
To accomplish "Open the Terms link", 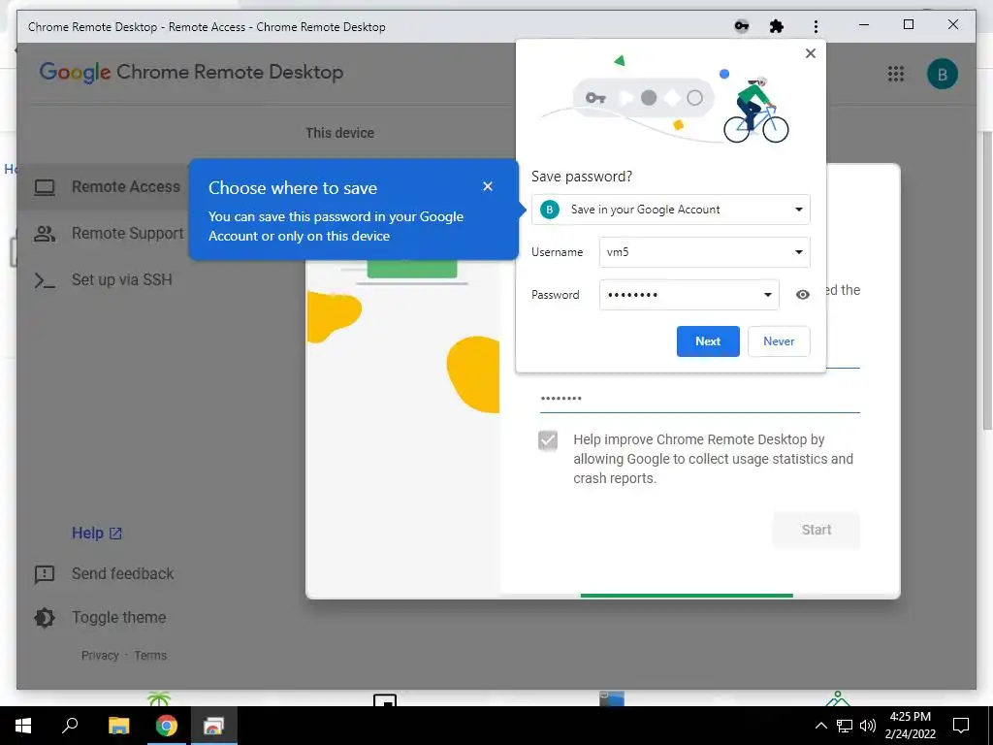I will pyautogui.click(x=150, y=655).
